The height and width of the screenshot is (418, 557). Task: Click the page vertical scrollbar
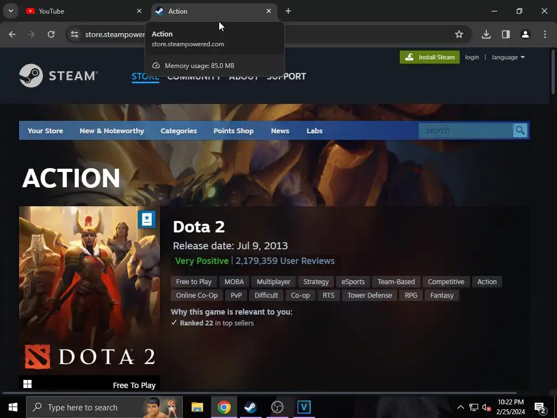click(x=553, y=72)
